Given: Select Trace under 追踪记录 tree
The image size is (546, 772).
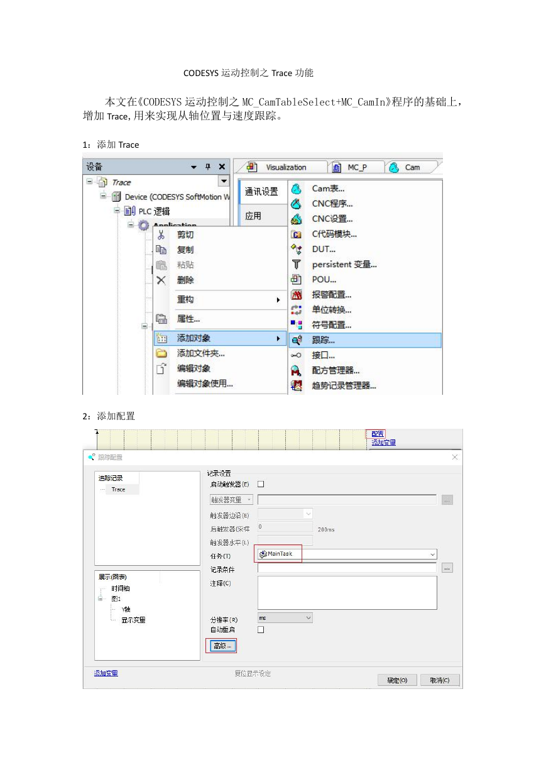Looking at the screenshot, I should click(118, 489).
